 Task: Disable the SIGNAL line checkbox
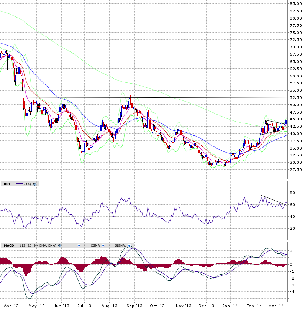click(x=130, y=245)
